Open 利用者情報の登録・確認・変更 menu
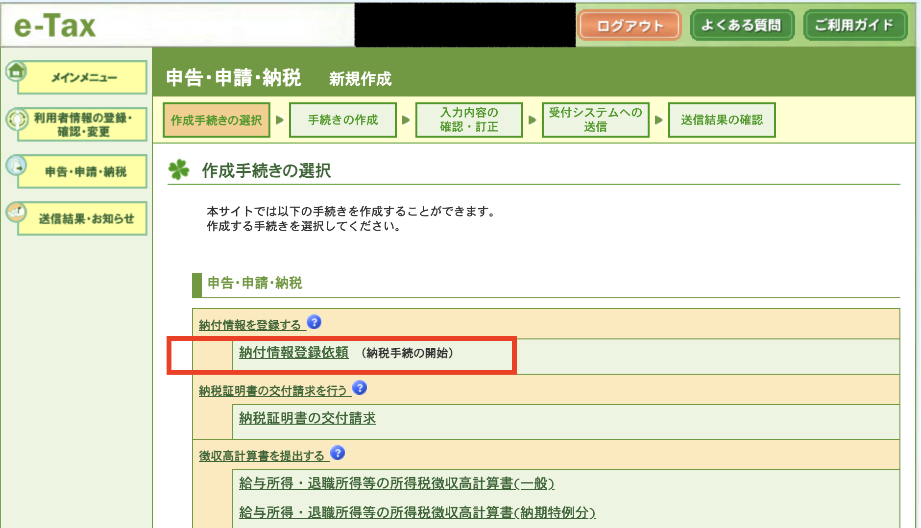The width and height of the screenshot is (921, 528). pos(82,124)
